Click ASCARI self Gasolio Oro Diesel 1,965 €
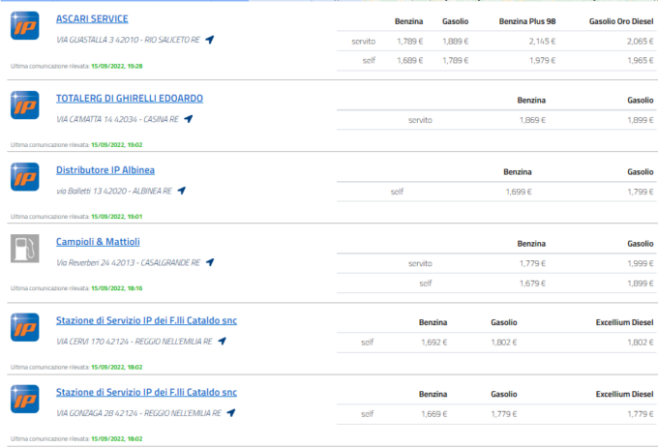 641,60
